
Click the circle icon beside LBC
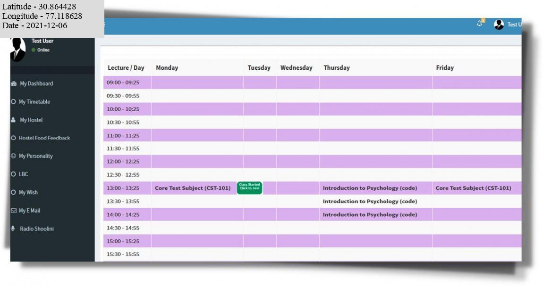click(x=14, y=174)
